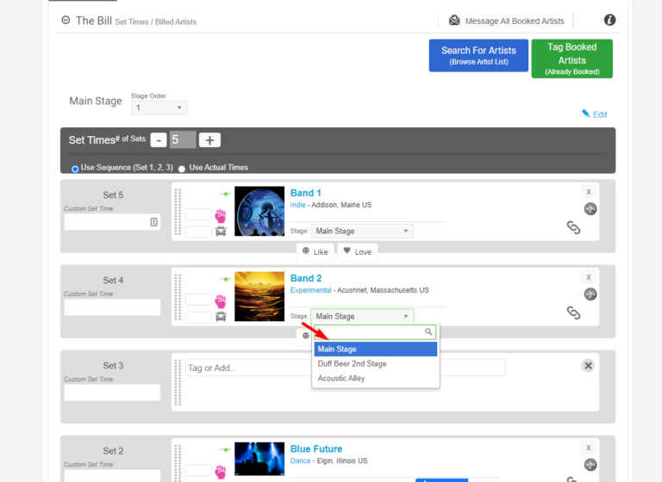Click the round gray icon on Band 2
Viewport: 662px width, 482px height.
(590, 294)
